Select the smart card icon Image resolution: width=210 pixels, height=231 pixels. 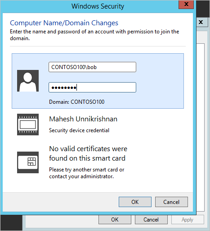pyautogui.click(x=28, y=162)
